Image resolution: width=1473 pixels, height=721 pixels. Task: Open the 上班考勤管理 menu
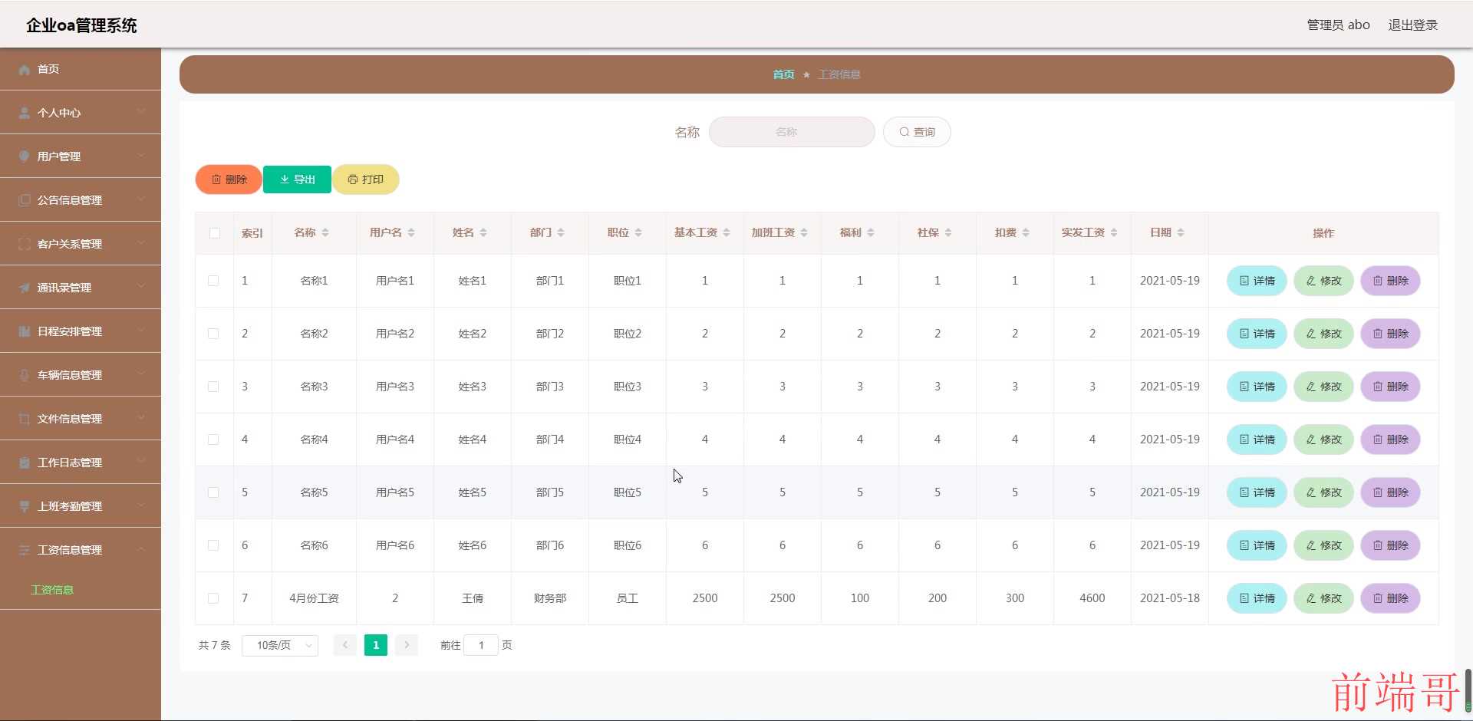point(81,506)
